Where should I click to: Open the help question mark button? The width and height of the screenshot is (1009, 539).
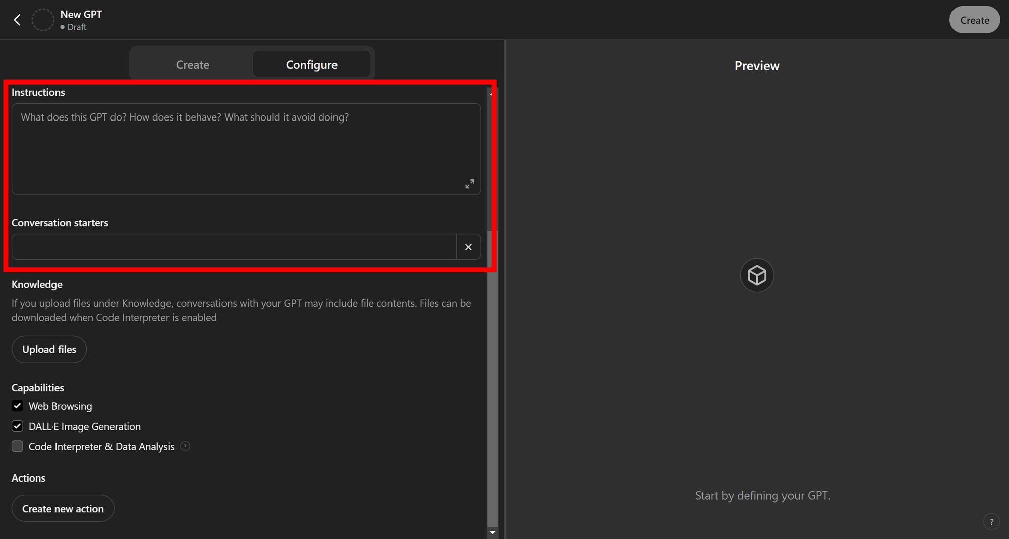point(991,522)
